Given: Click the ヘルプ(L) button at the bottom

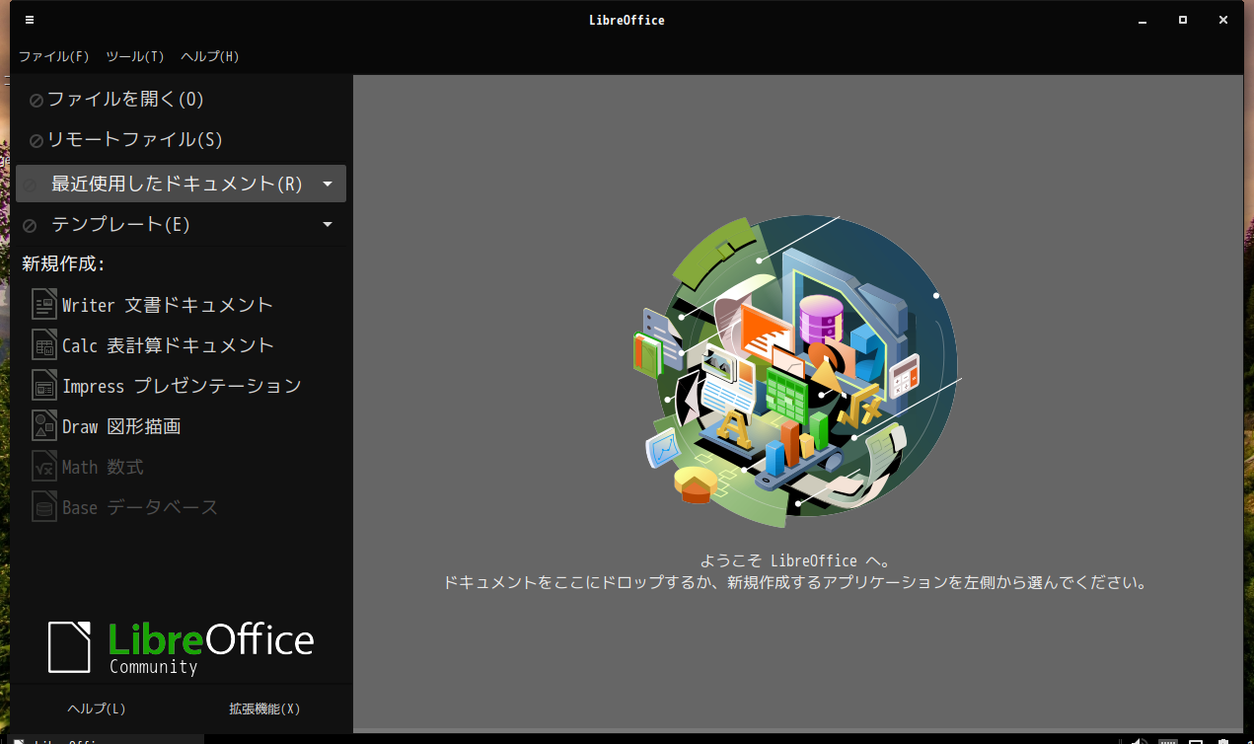Looking at the screenshot, I should [x=97, y=708].
